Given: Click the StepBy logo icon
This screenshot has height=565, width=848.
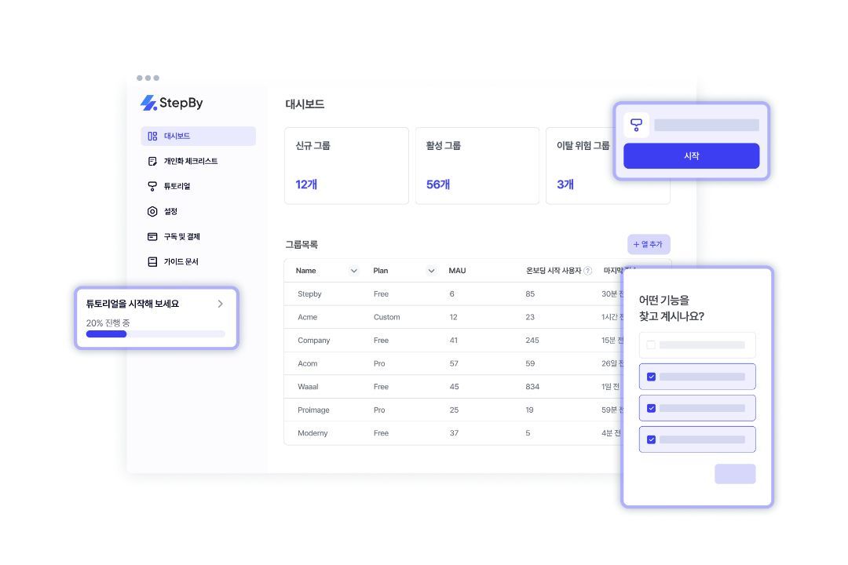Looking at the screenshot, I should pos(148,103).
